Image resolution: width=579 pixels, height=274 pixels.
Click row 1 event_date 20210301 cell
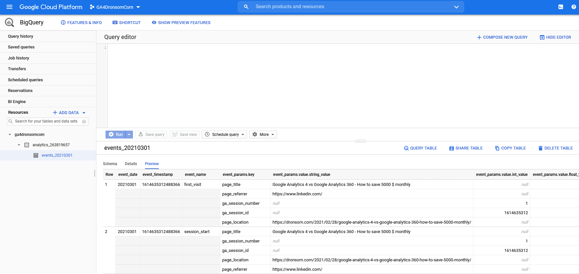pos(127,185)
